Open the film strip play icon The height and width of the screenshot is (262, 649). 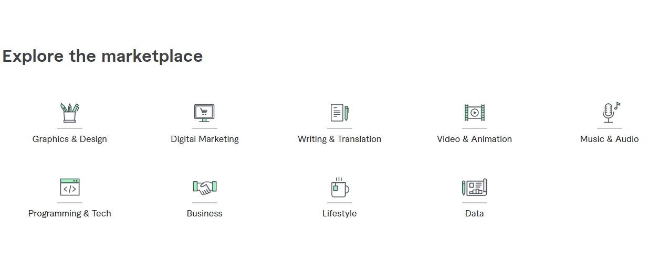[x=474, y=113]
